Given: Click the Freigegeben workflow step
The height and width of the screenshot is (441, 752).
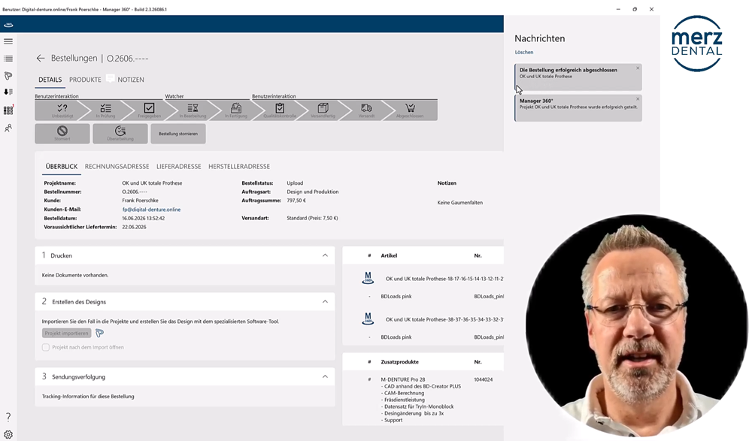Looking at the screenshot, I should click(x=149, y=110).
